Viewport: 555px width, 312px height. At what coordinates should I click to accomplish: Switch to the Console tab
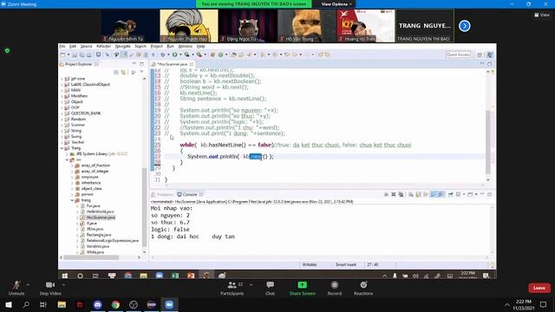pyautogui.click(x=190, y=194)
